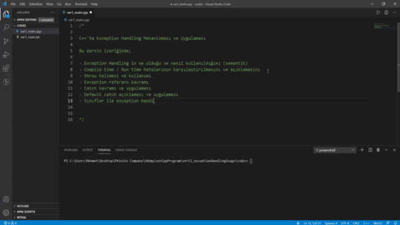Image resolution: width=400 pixels, height=225 pixels.
Task: Click Ln 13, Col 31 in status bar
Action: tap(312, 223)
